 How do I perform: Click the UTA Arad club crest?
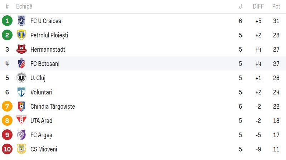[x=21, y=121]
